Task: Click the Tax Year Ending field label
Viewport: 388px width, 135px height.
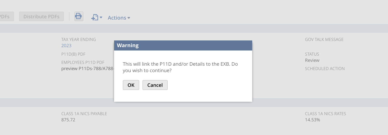Action: (x=79, y=39)
